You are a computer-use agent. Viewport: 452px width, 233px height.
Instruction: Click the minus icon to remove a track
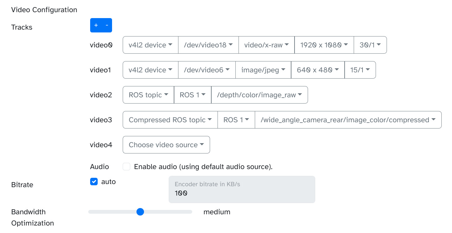pos(107,25)
